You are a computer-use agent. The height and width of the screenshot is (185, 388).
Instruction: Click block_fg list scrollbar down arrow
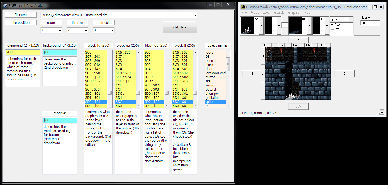[x=110, y=105]
